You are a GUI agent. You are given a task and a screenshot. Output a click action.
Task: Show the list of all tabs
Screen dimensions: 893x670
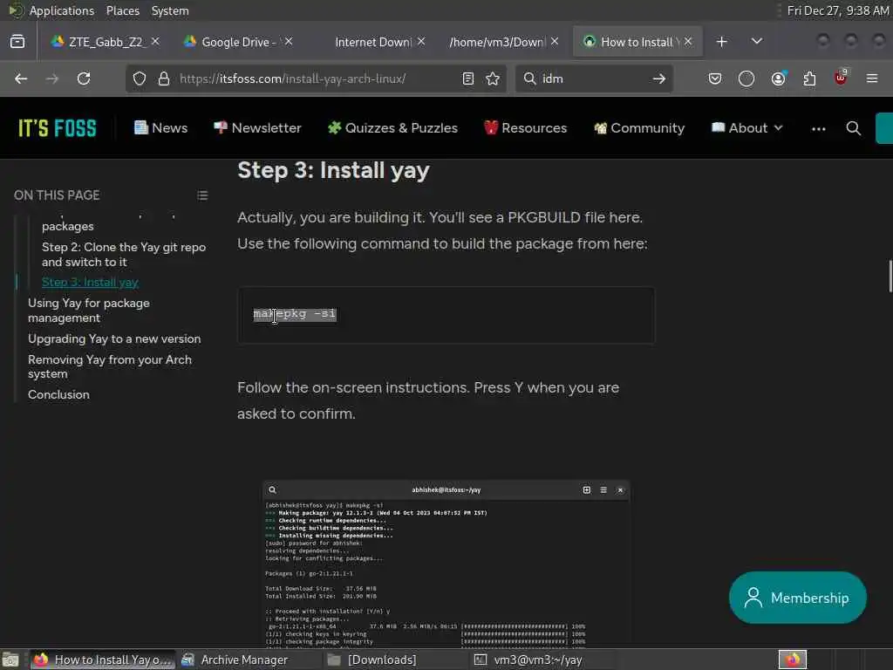pyautogui.click(x=757, y=42)
